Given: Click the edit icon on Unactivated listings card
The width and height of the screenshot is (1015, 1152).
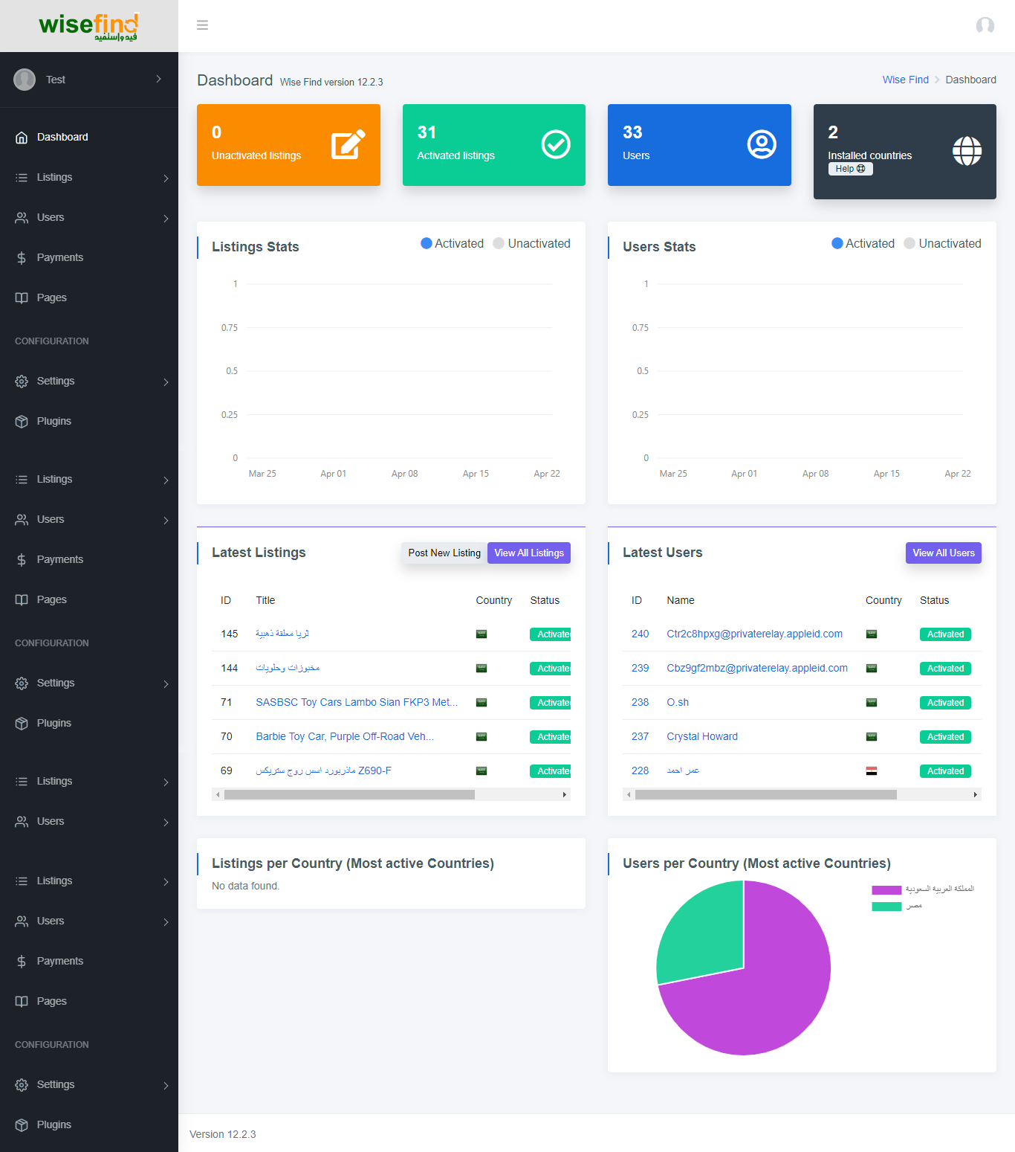Looking at the screenshot, I should point(348,144).
